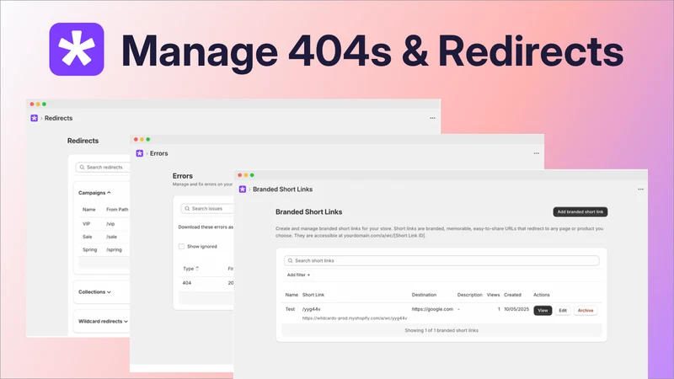Image resolution: width=674 pixels, height=379 pixels.
Task: Enable the Show ignored checkbox
Action: pos(181,247)
